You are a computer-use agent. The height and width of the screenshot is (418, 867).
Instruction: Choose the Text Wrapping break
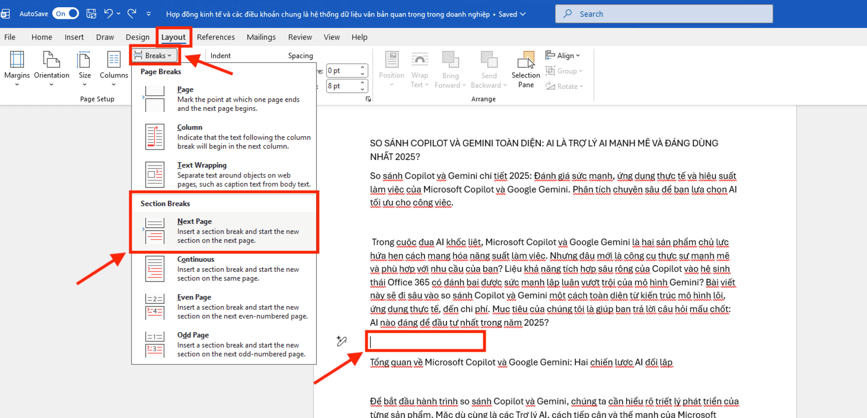[224, 174]
